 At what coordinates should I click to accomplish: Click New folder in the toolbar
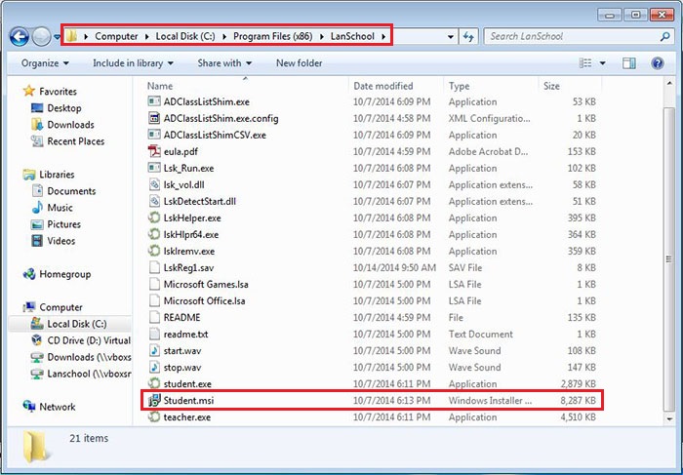(300, 63)
